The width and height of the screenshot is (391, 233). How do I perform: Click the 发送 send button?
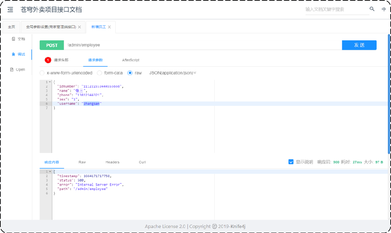pyautogui.click(x=359, y=45)
